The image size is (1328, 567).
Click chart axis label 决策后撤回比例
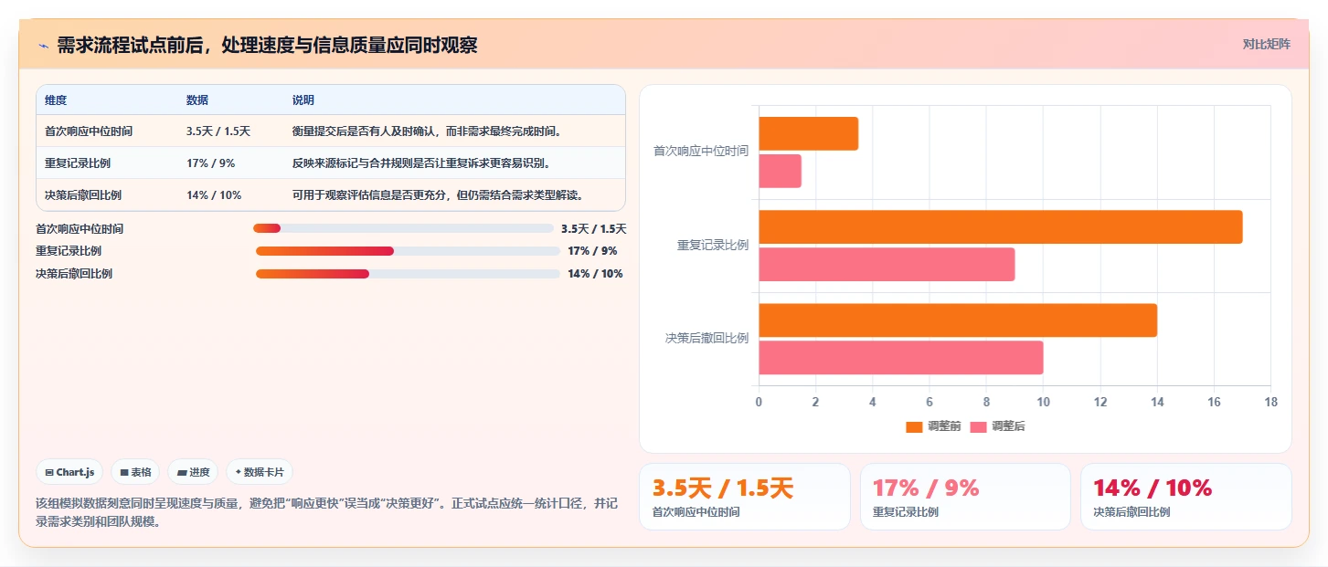706,338
